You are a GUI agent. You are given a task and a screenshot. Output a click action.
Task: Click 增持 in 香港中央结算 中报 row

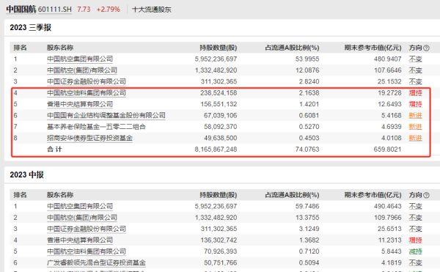pos(415,240)
